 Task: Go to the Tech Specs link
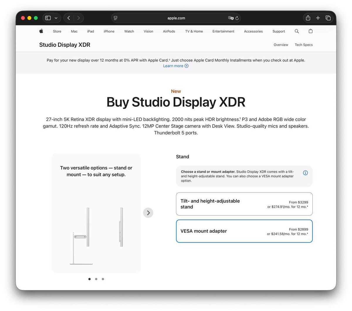click(x=304, y=45)
